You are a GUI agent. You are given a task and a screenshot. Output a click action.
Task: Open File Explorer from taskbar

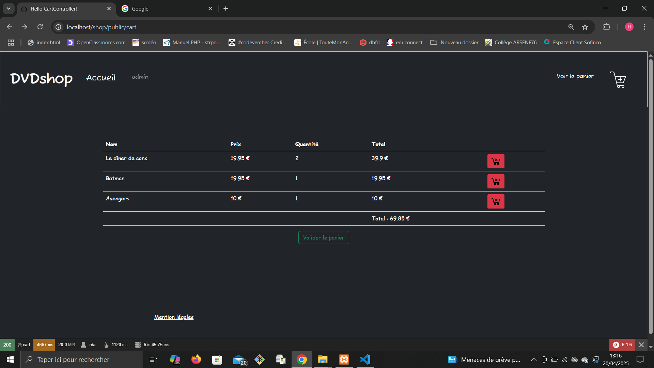(323, 359)
